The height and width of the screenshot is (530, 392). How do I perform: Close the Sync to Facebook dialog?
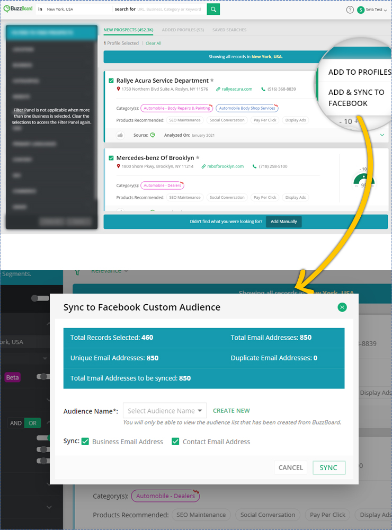tap(342, 307)
